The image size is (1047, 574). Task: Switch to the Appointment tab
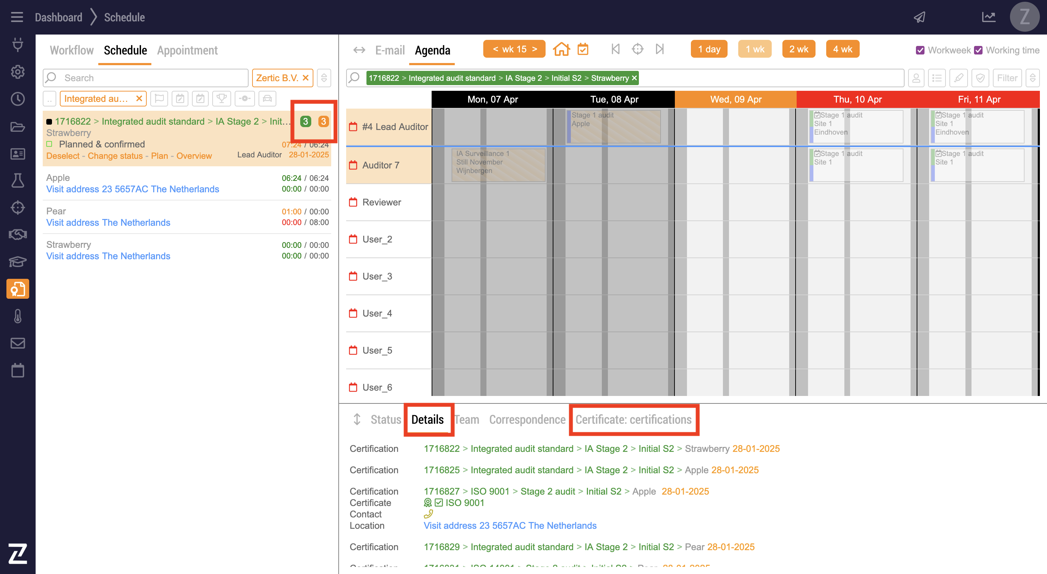coord(187,51)
